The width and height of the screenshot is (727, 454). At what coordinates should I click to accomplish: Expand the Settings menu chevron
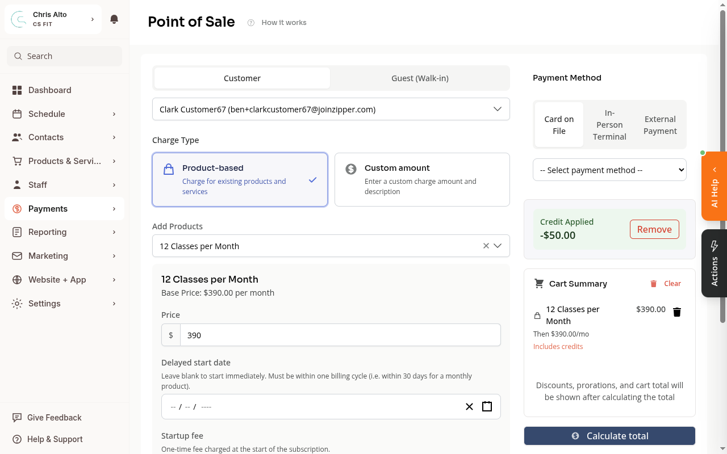click(x=114, y=304)
